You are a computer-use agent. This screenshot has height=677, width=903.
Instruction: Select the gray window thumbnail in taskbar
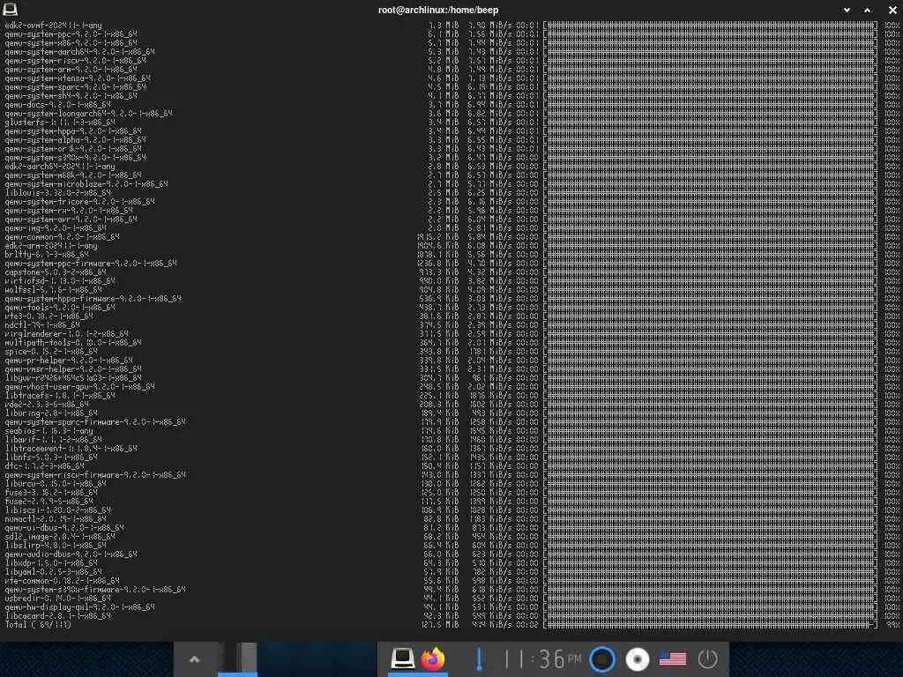tap(238, 658)
